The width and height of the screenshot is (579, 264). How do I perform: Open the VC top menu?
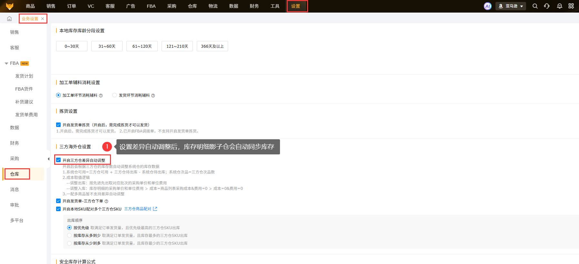click(91, 6)
